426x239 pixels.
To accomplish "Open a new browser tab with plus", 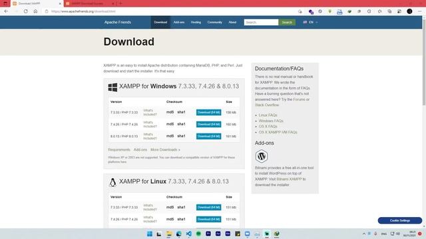I will [x=120, y=3].
